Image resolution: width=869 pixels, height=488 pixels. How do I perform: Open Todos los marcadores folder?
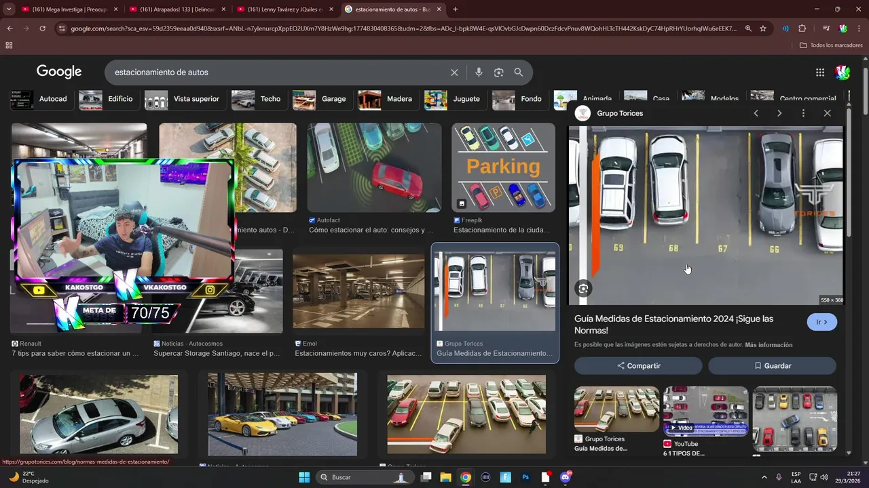pyautogui.click(x=831, y=45)
